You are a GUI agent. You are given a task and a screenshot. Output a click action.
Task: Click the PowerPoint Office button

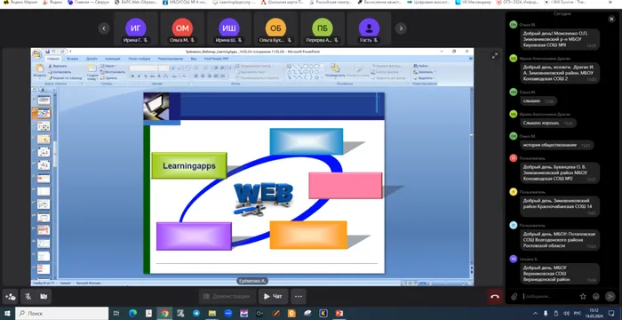(x=37, y=54)
